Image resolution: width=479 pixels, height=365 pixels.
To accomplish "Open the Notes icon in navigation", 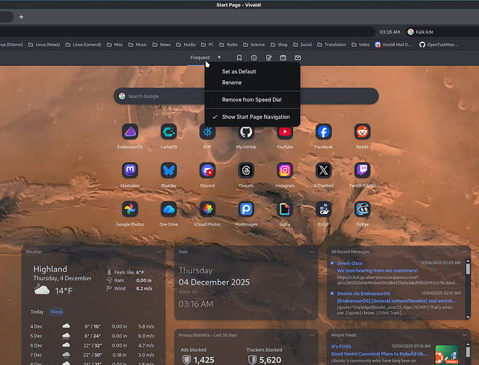I will pyautogui.click(x=269, y=57).
